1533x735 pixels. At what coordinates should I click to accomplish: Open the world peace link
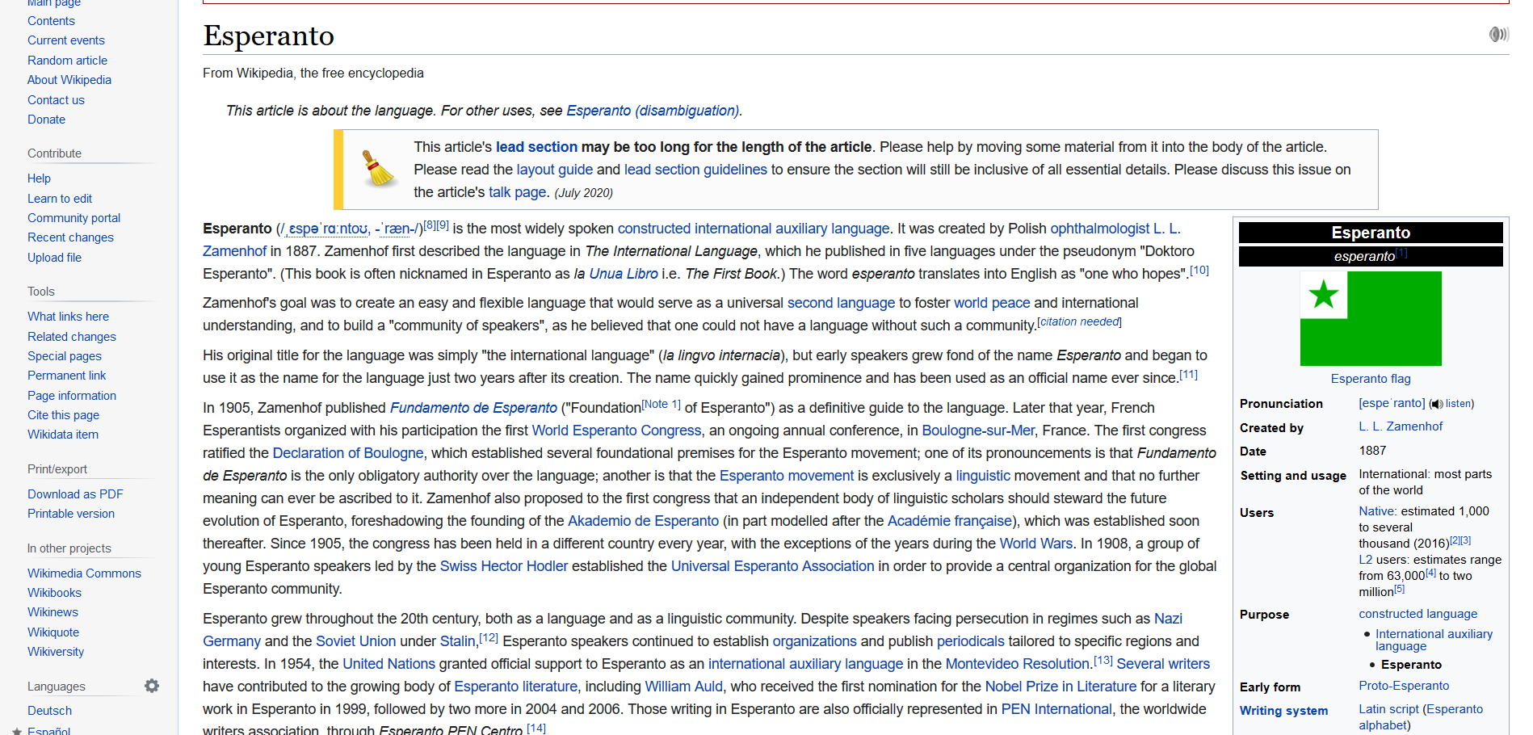point(992,303)
